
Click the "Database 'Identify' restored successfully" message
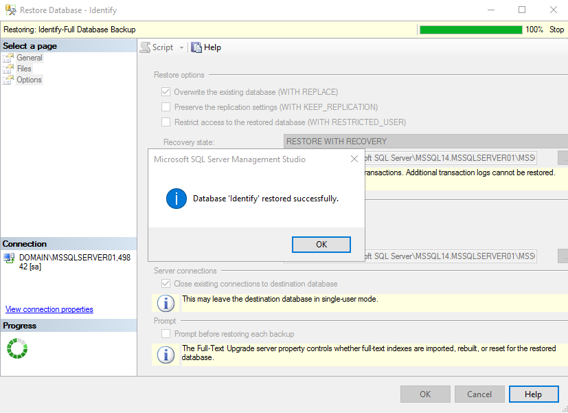coord(266,199)
